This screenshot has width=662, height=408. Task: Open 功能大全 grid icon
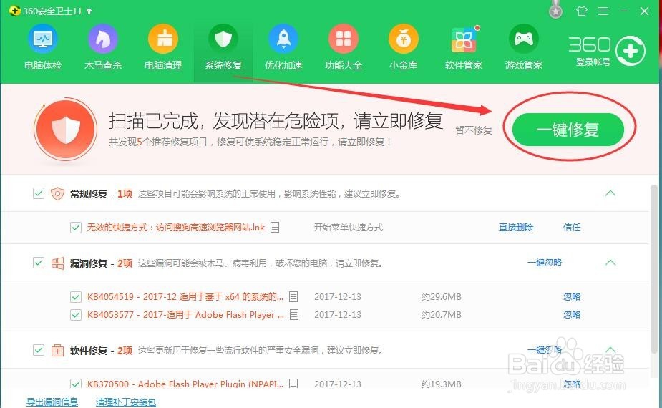[x=344, y=39]
